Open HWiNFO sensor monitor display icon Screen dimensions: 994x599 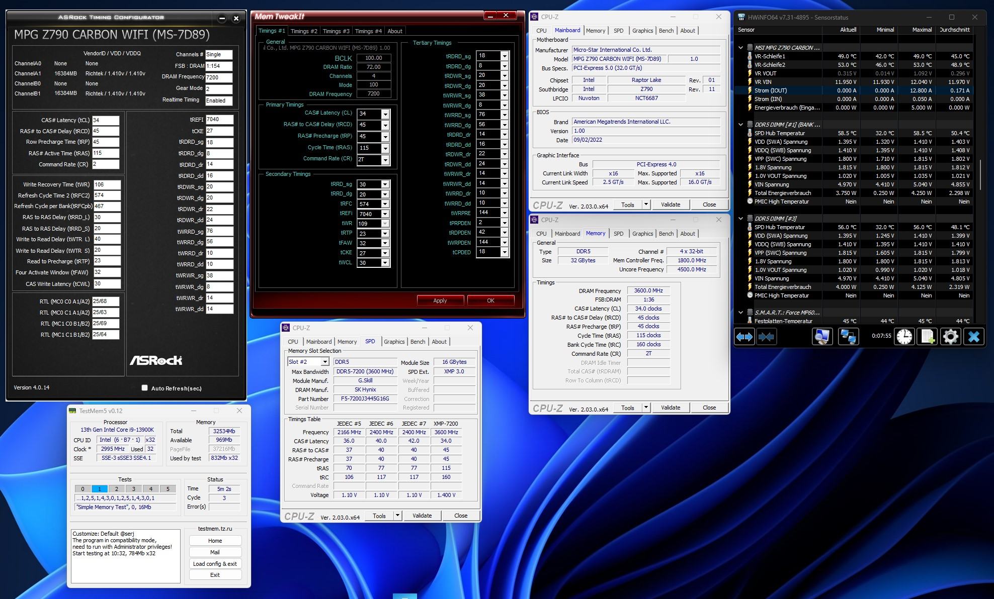[822, 337]
